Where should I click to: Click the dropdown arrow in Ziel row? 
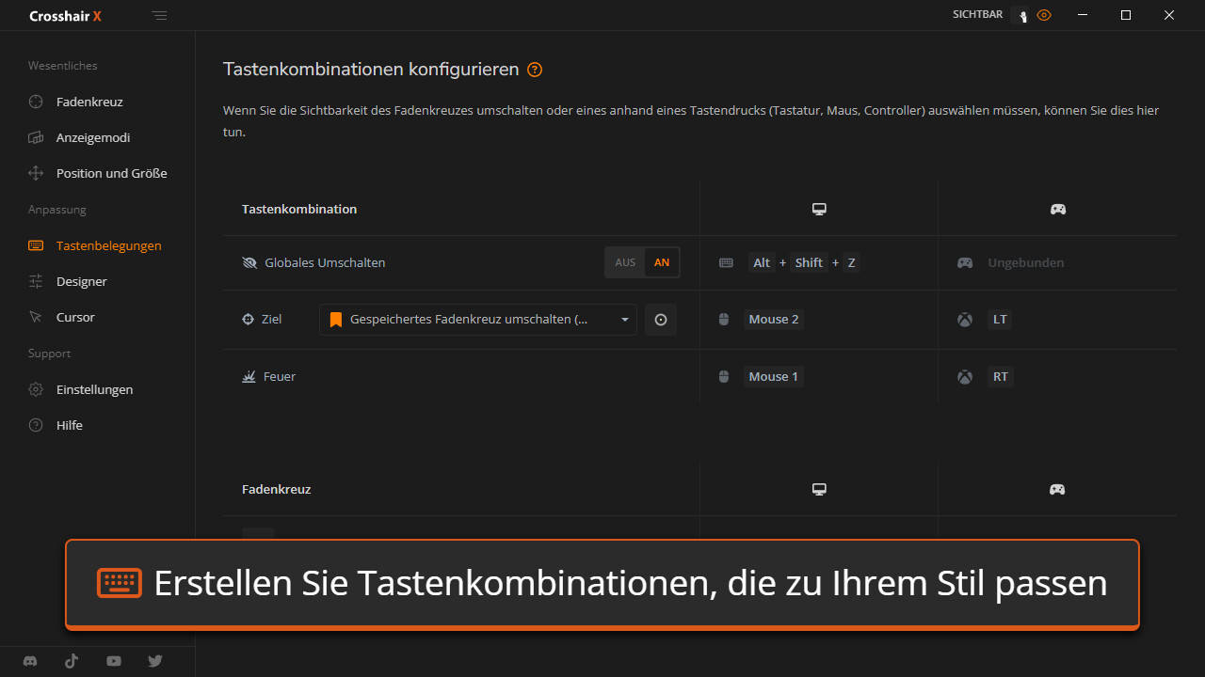[x=625, y=320]
